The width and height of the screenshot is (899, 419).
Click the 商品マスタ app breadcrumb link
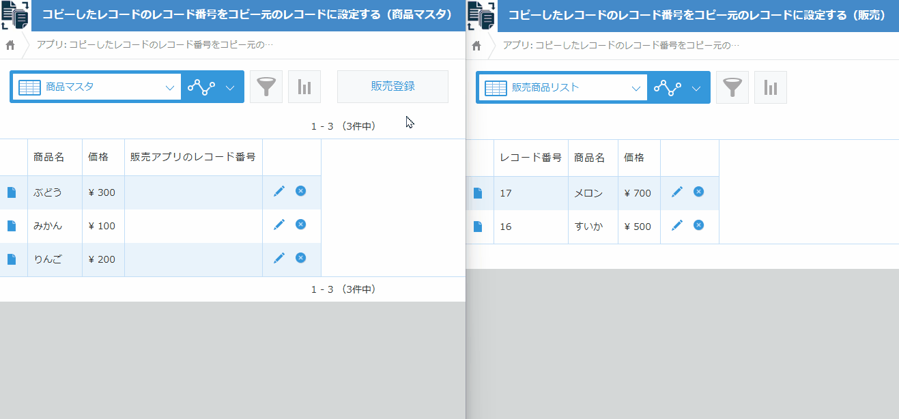point(155,45)
